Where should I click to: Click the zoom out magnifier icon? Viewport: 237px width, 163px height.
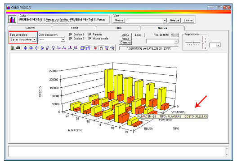[53, 48]
